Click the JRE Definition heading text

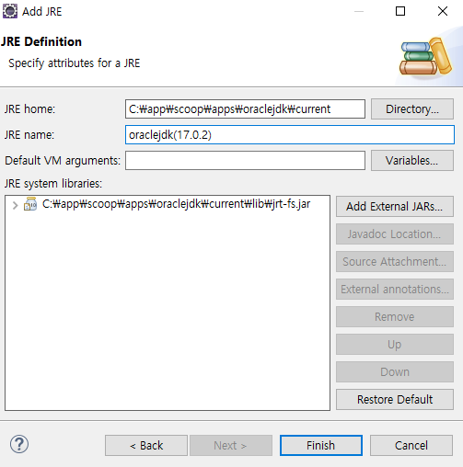pyautogui.click(x=41, y=41)
